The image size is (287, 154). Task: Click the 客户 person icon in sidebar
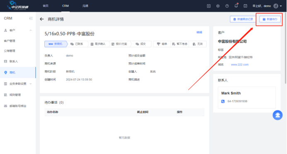(x=5, y=30)
